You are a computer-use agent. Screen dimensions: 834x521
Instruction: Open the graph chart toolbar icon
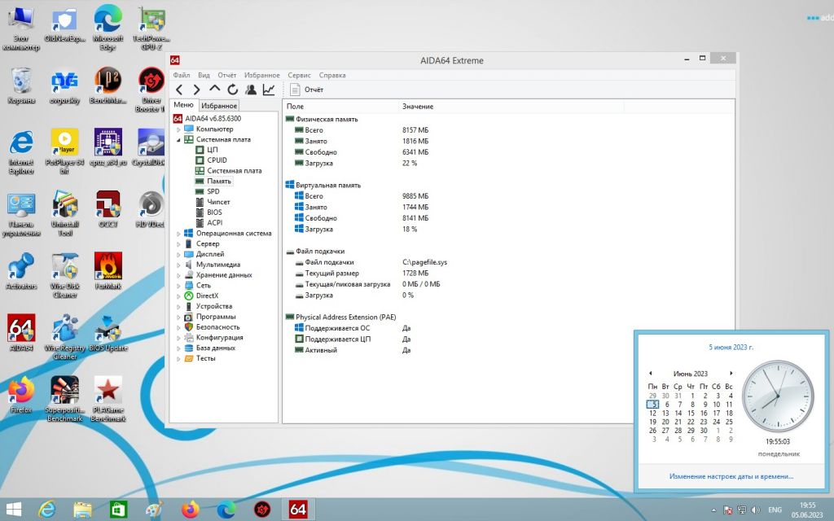click(269, 90)
